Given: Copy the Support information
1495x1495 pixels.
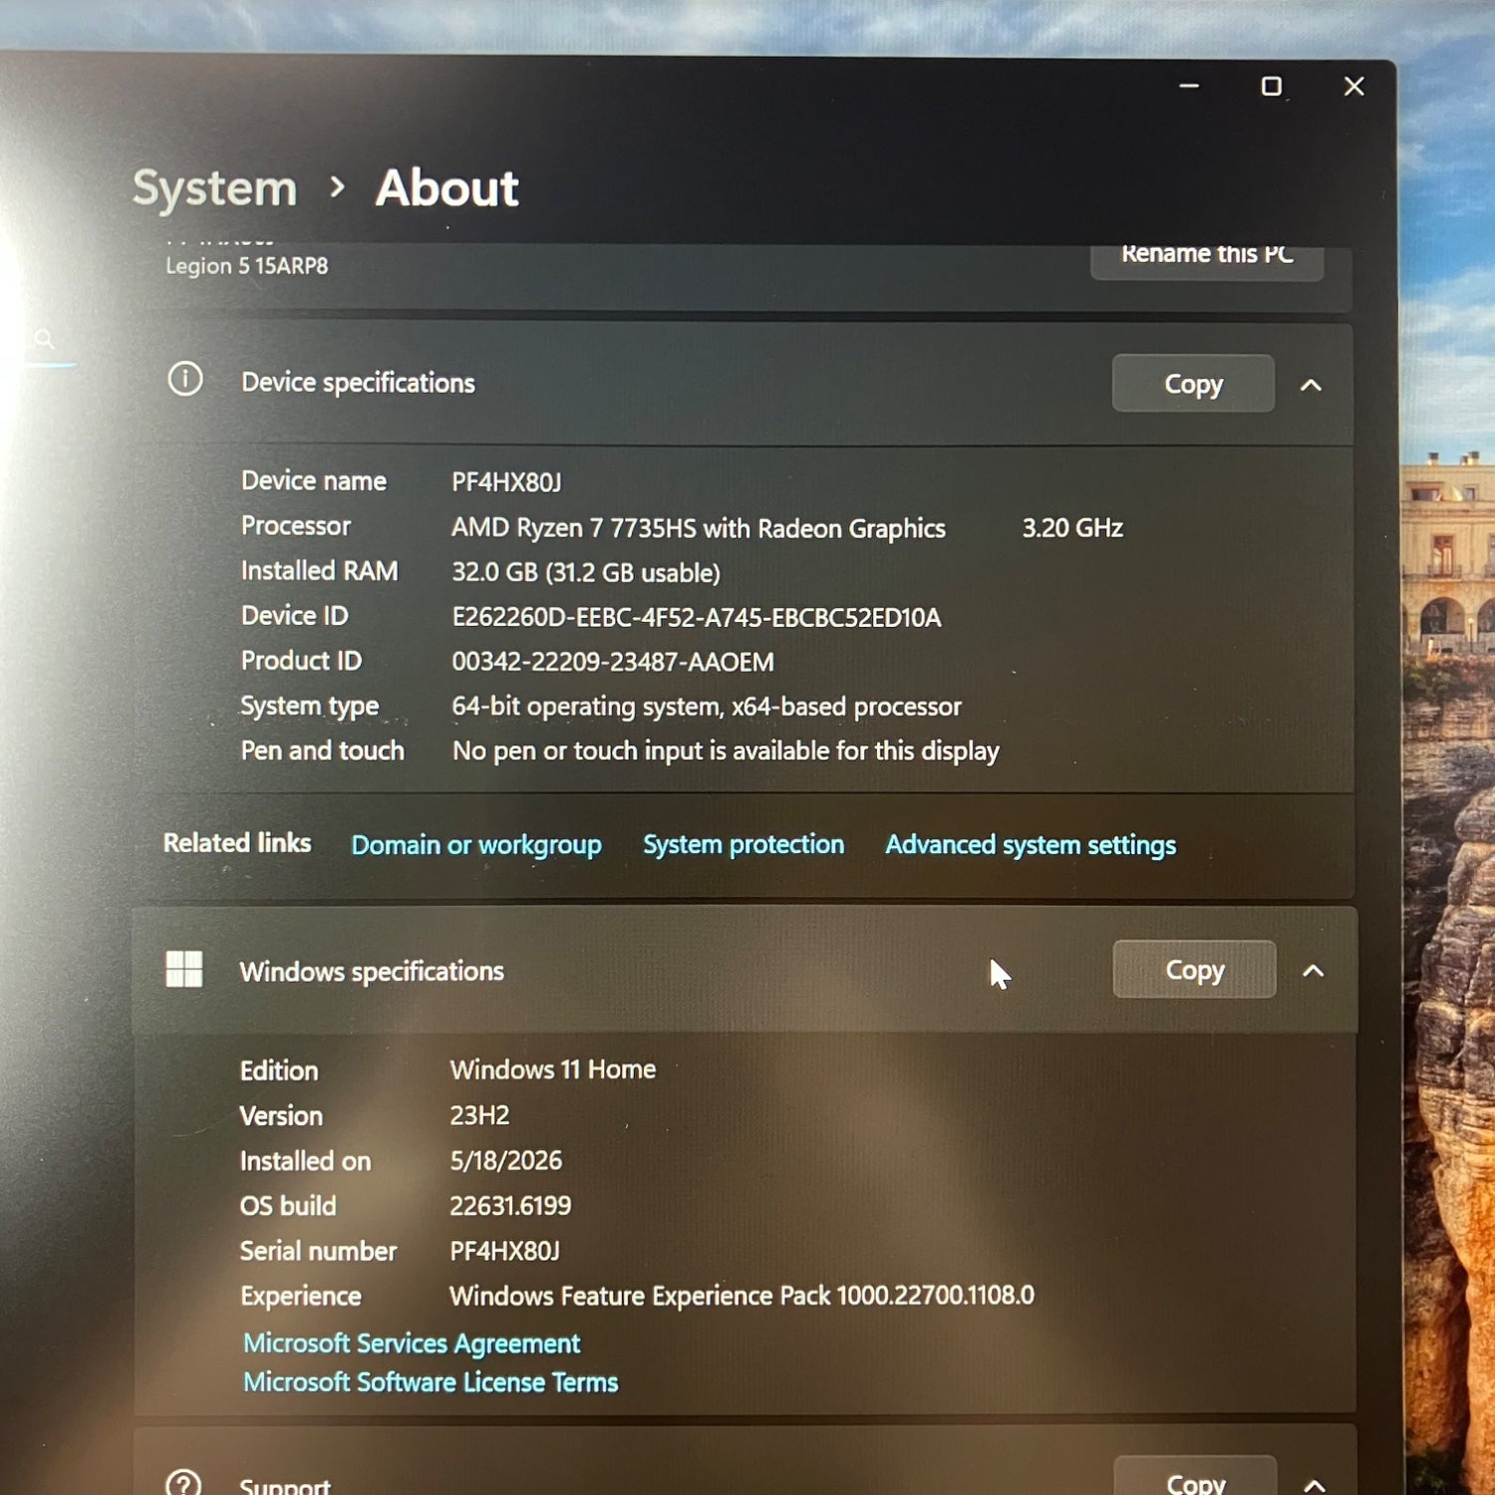Looking at the screenshot, I should [x=1195, y=1478].
